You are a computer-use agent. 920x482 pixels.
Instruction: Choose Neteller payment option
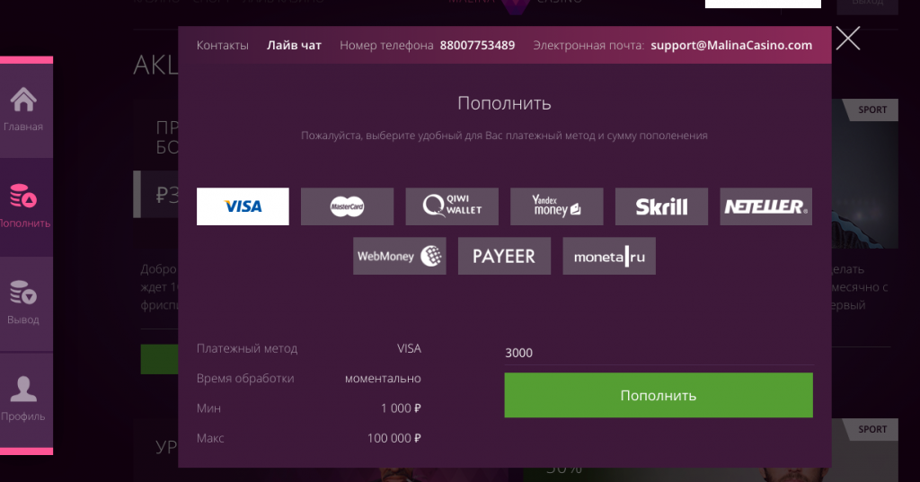[x=765, y=206]
